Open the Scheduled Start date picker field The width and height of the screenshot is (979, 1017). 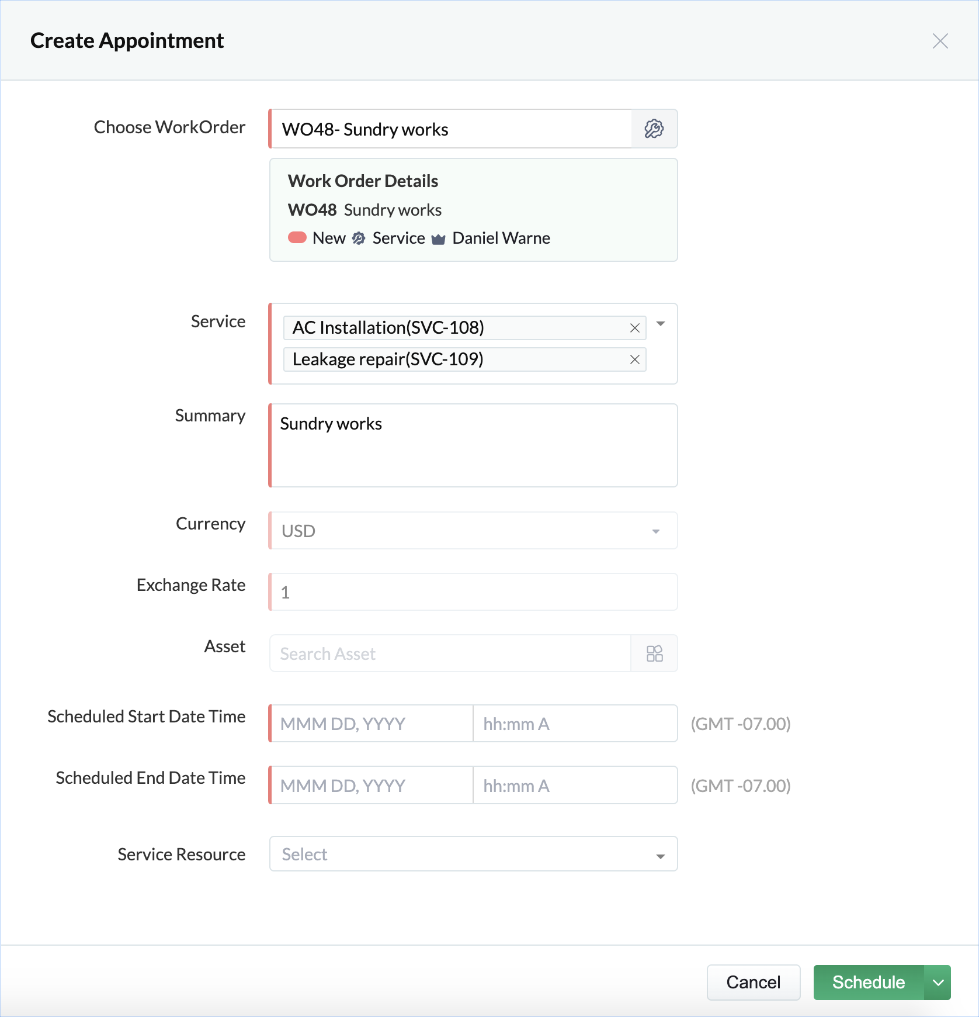(371, 724)
